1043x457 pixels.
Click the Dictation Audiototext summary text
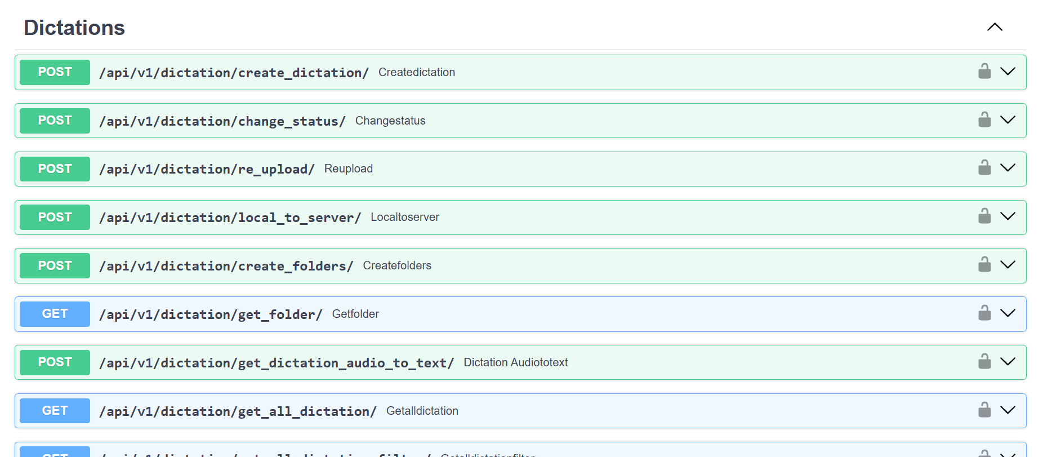click(515, 362)
